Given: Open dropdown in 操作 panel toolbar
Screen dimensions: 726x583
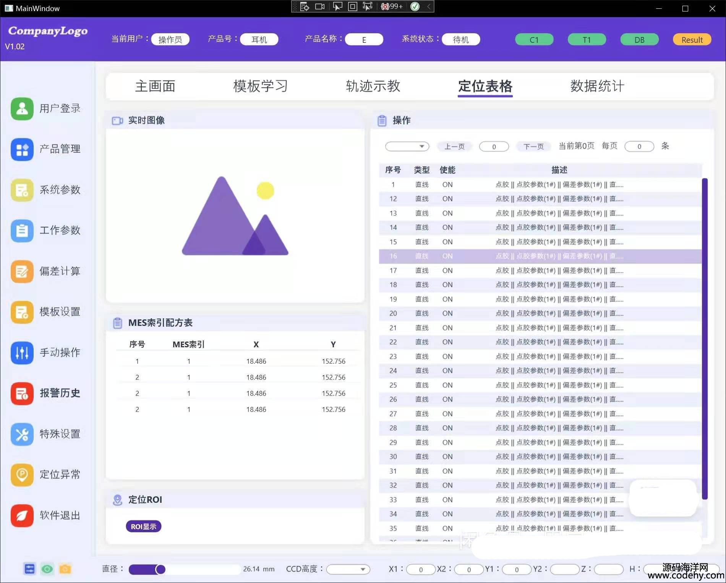Looking at the screenshot, I should pos(407,147).
